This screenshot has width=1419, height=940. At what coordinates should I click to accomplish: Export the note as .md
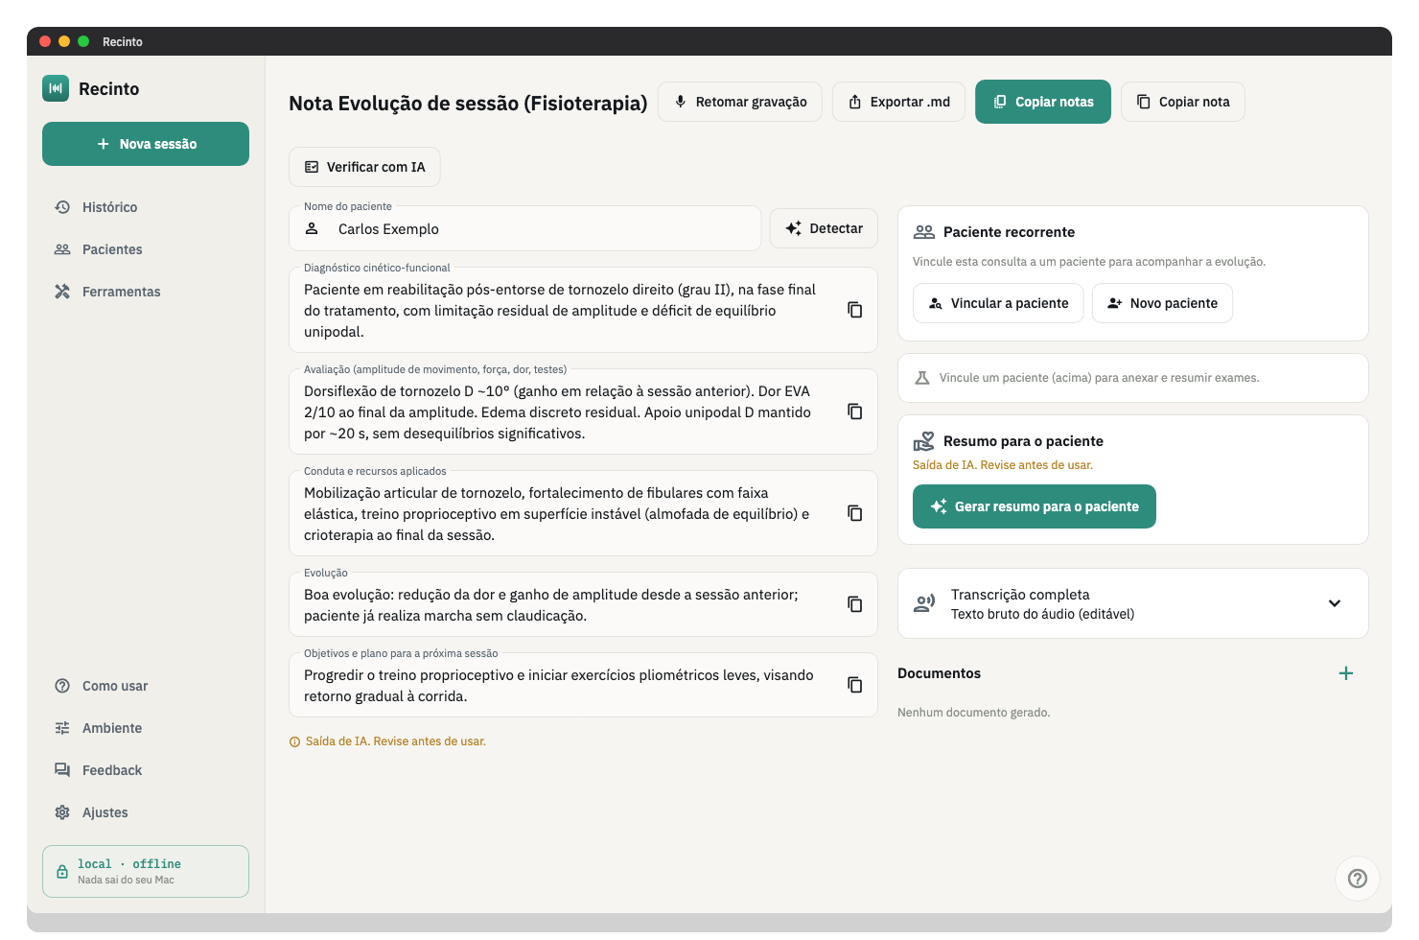pos(899,102)
